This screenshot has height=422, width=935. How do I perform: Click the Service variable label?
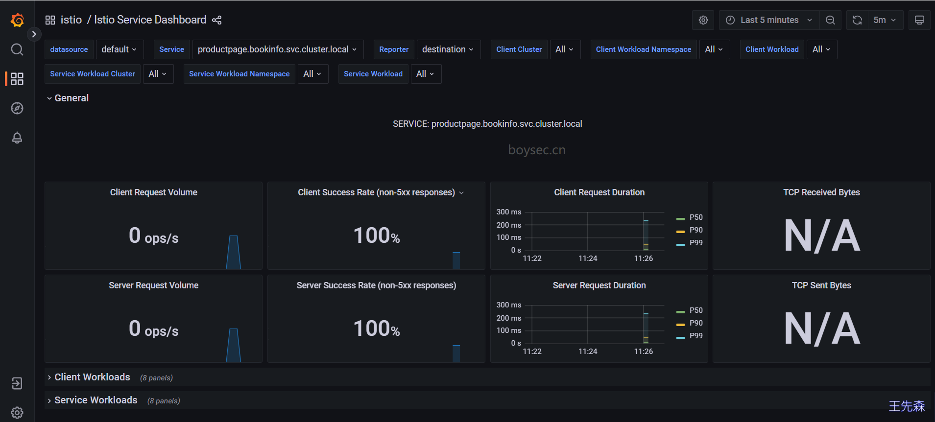(171, 49)
